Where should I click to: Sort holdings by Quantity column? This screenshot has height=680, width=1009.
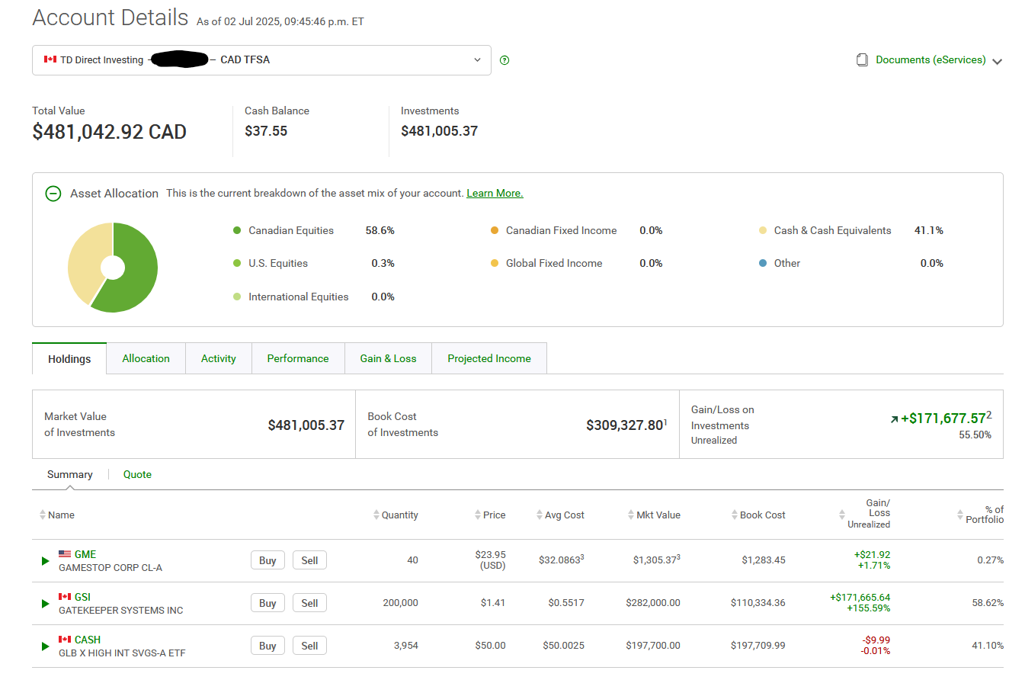point(396,515)
